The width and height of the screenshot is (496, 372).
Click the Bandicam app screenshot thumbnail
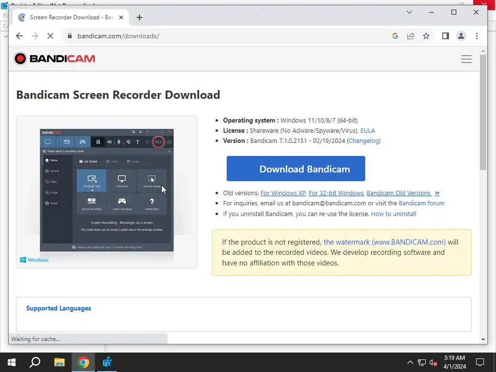107,190
